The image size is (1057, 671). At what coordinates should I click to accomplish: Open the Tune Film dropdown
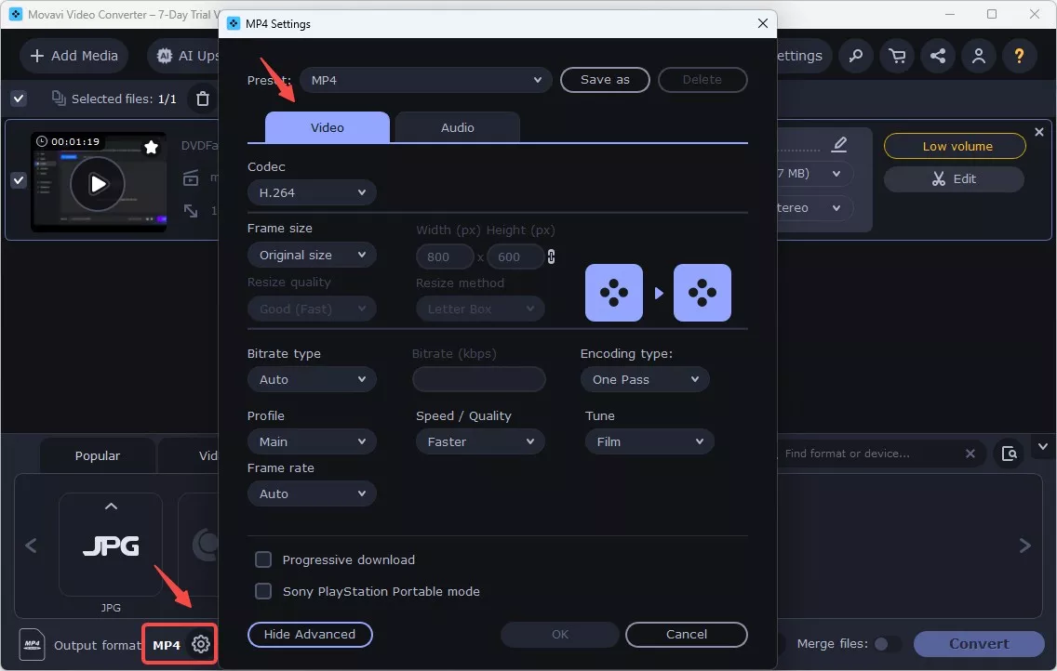pos(649,441)
